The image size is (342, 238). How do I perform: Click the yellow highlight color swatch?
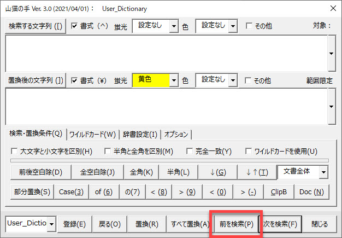pos(151,80)
